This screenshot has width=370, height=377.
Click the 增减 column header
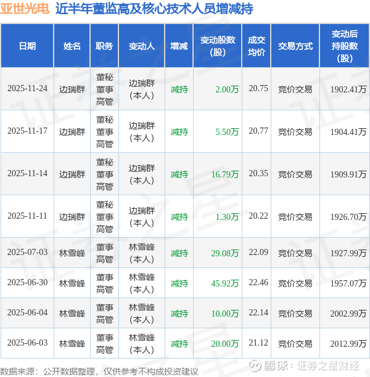coord(179,46)
